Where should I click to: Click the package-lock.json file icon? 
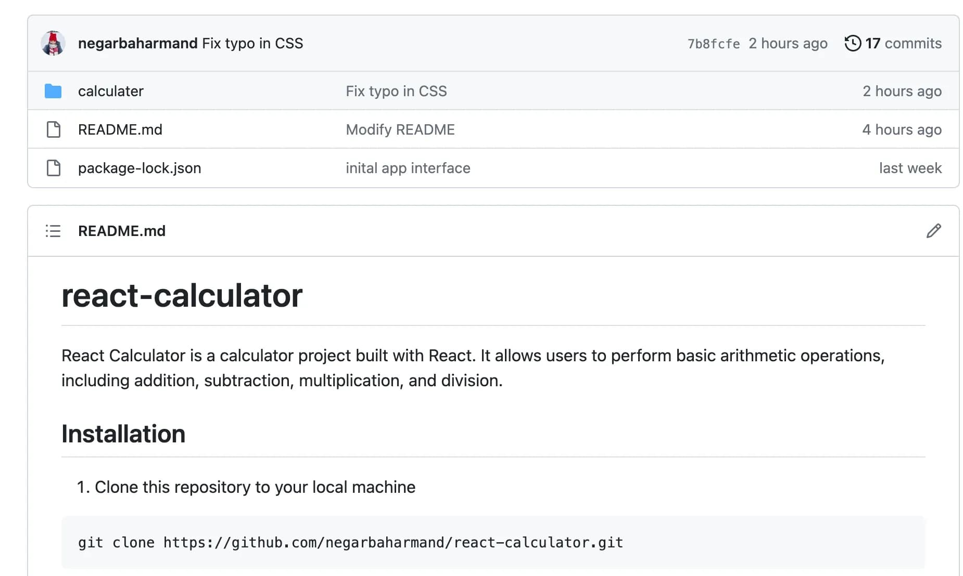tap(53, 167)
